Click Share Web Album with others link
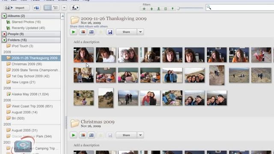274x154 pixels. click(x=89, y=27)
